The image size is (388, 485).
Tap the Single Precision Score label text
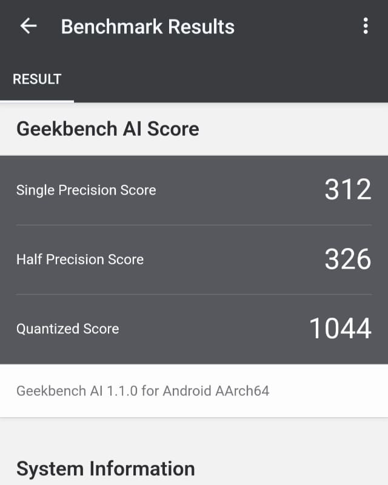tap(85, 190)
